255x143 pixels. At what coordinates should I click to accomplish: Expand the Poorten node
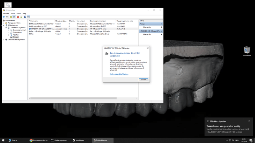point(9,35)
